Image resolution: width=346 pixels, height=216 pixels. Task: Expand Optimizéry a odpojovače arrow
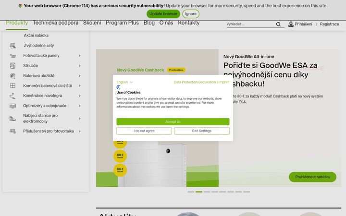(80, 106)
